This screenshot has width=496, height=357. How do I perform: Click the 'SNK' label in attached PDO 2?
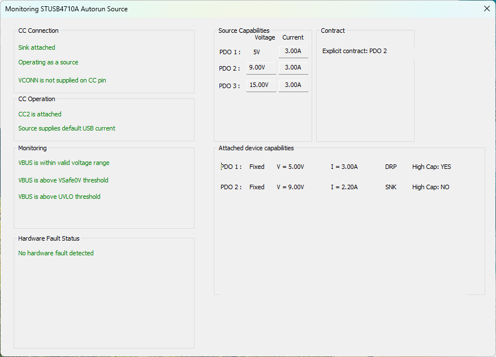click(391, 187)
